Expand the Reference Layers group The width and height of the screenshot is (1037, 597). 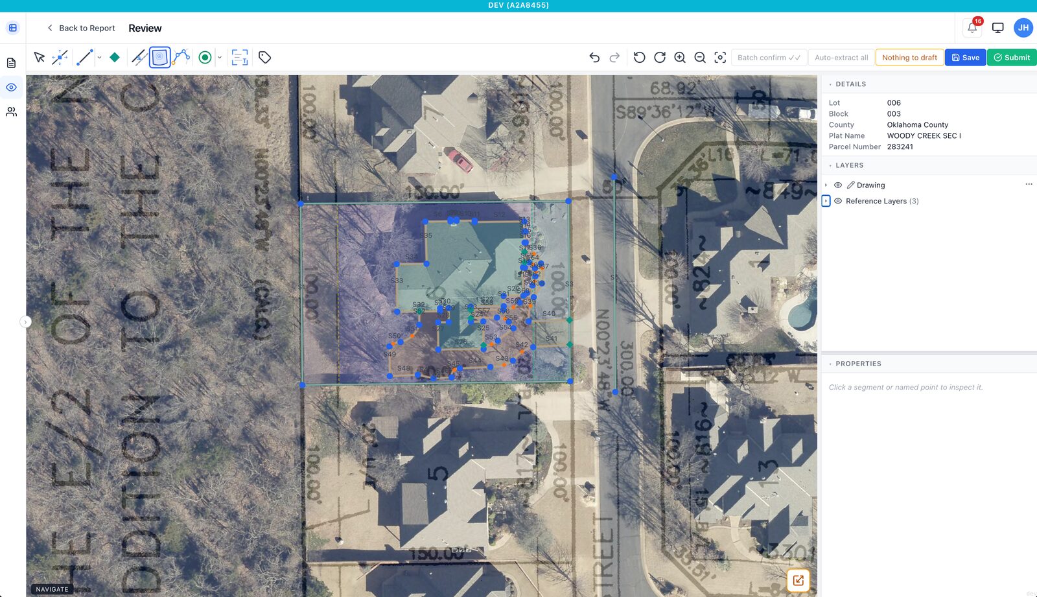tap(826, 201)
